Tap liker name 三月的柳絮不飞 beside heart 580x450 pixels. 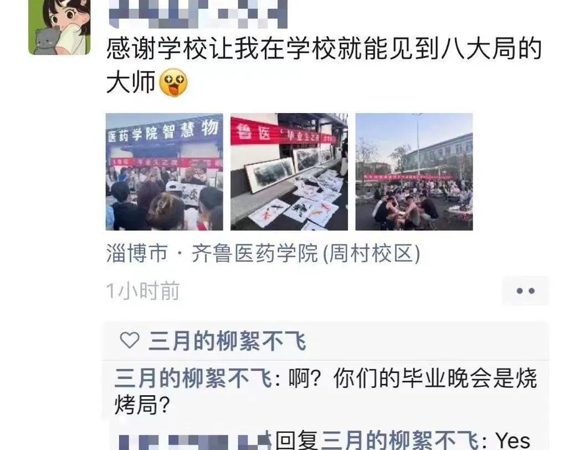pyautogui.click(x=227, y=341)
